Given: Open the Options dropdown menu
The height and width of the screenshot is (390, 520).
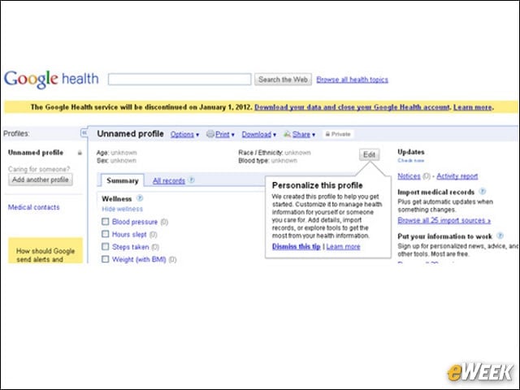Looking at the screenshot, I should tap(184, 134).
